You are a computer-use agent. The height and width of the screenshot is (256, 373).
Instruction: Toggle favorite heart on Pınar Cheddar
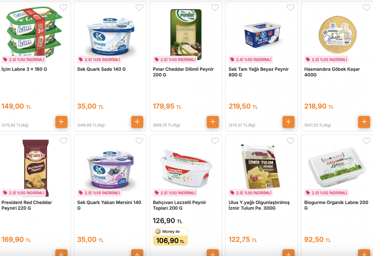[215, 8]
